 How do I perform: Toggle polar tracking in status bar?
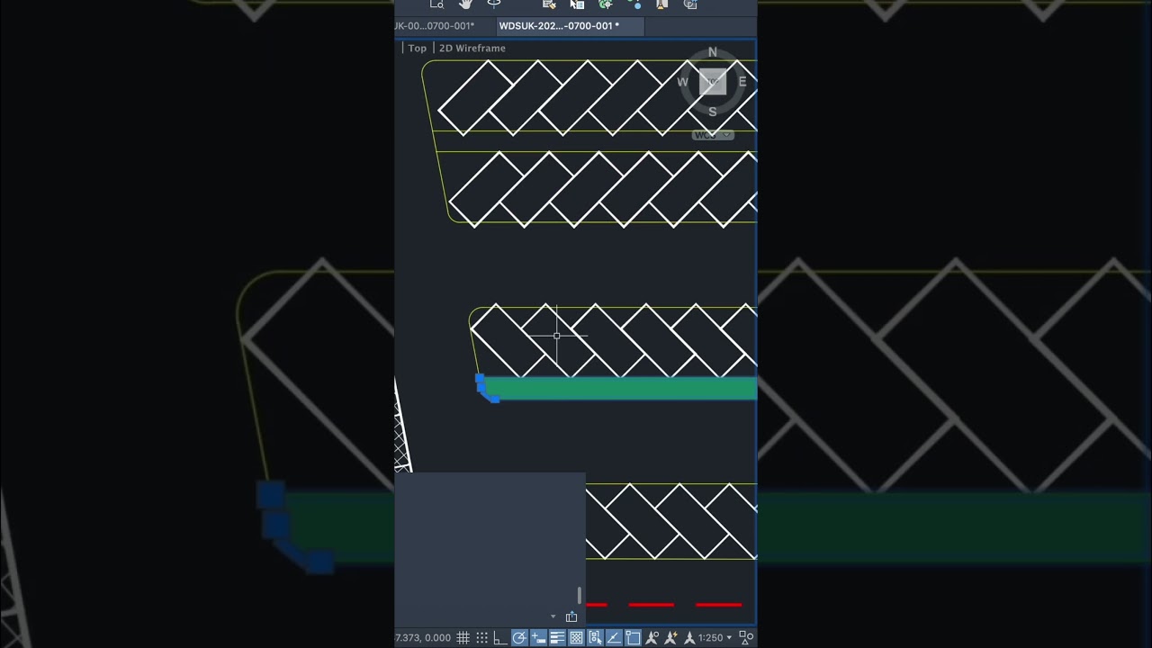[x=519, y=638]
